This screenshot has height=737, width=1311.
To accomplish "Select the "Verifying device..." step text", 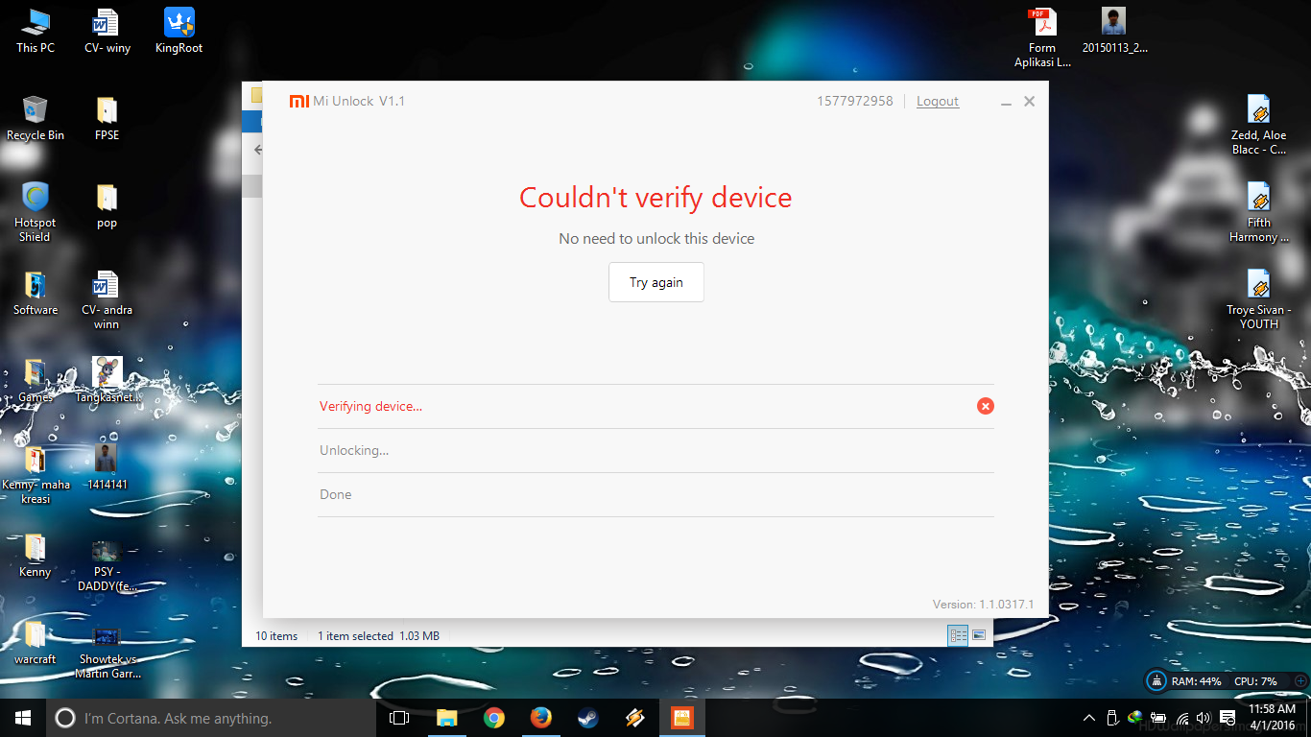I will tap(370, 406).
